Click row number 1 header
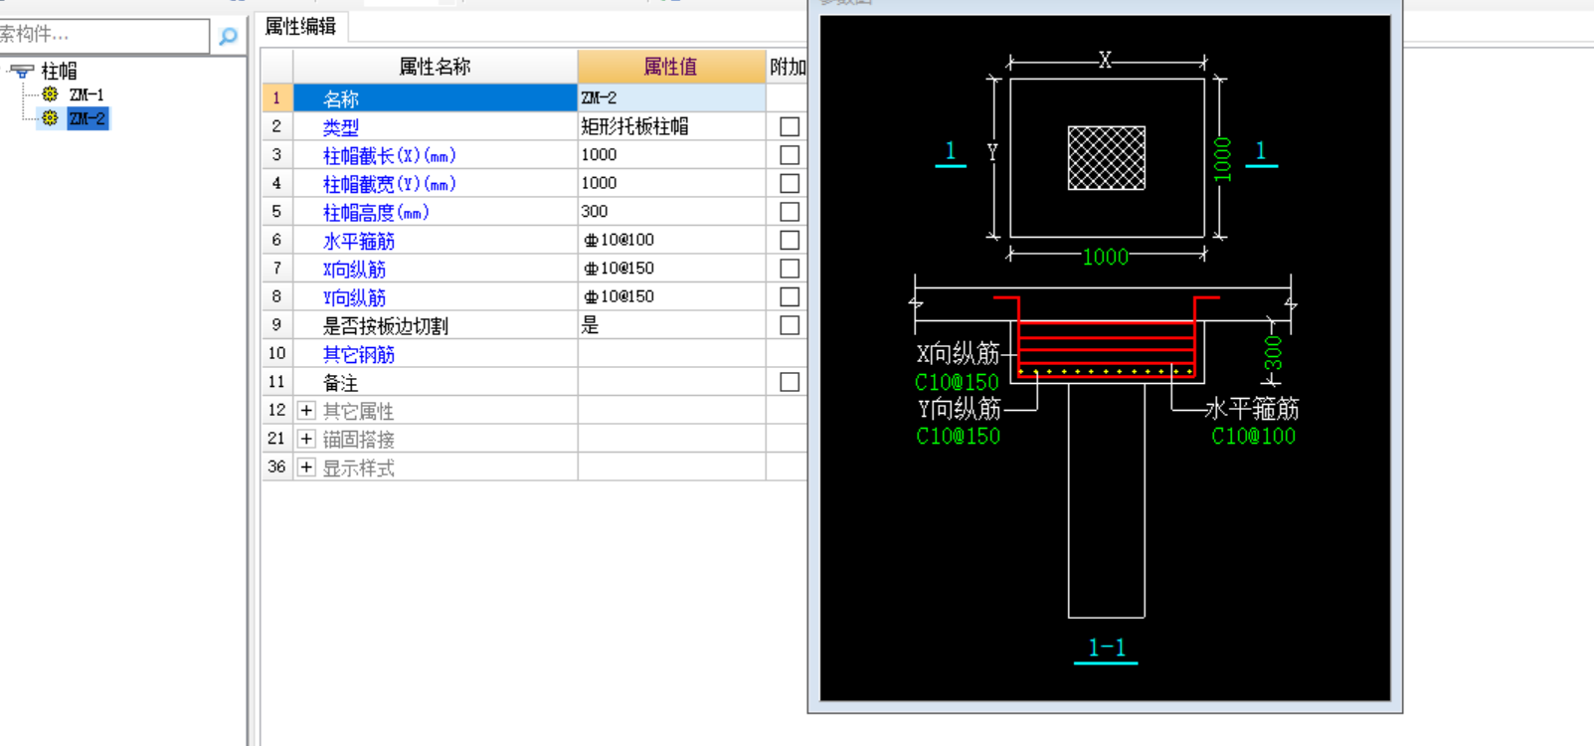Image resolution: width=1594 pixels, height=746 pixels. [276, 97]
